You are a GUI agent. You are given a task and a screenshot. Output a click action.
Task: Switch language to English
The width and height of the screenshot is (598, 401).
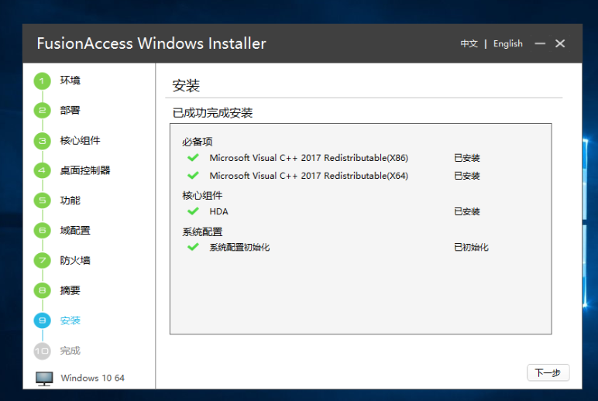click(507, 44)
